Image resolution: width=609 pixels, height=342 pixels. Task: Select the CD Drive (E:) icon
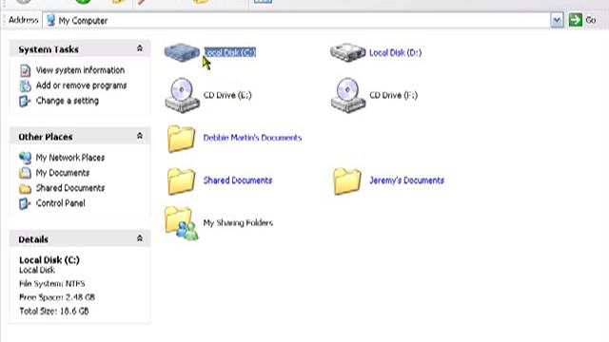[182, 95]
